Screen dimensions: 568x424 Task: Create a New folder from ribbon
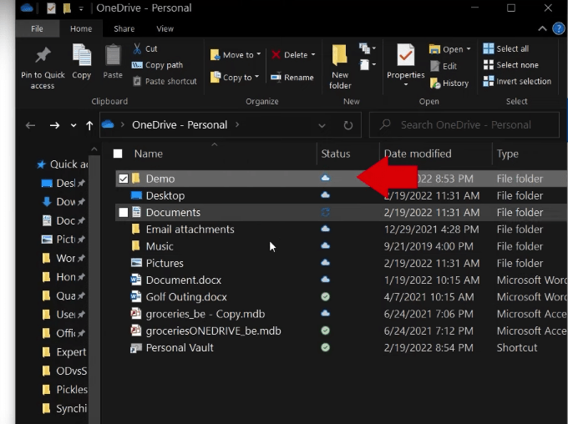[x=340, y=67]
